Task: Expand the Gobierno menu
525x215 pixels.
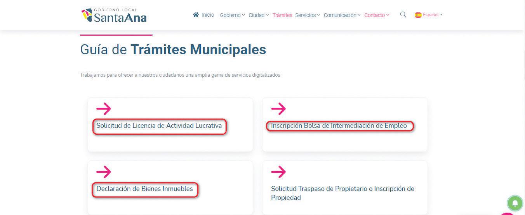Action: [x=232, y=15]
